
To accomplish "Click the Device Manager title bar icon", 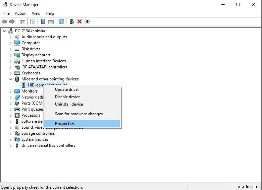I will (5, 4).
